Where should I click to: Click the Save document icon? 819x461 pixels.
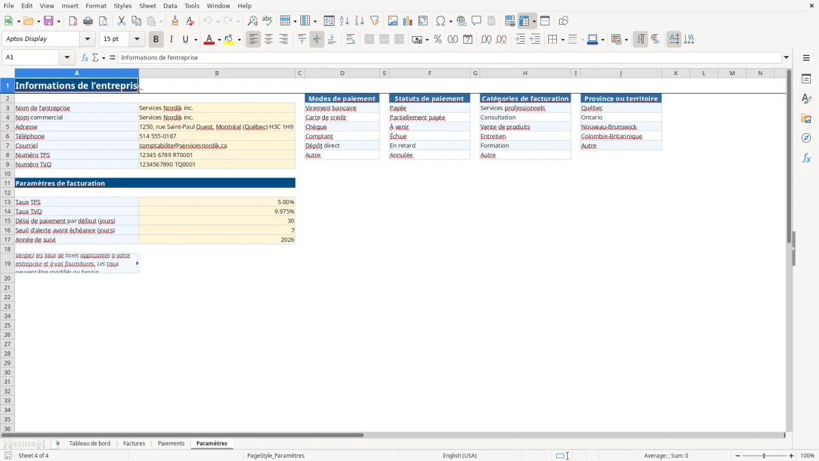[x=48, y=21]
